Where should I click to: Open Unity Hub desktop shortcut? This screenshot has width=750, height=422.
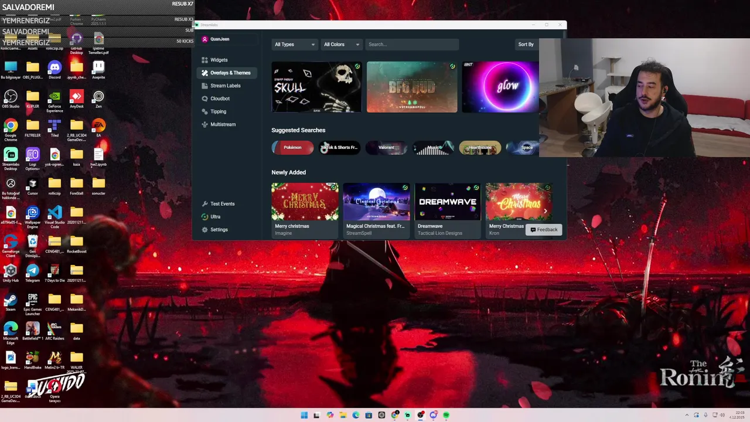point(11,273)
